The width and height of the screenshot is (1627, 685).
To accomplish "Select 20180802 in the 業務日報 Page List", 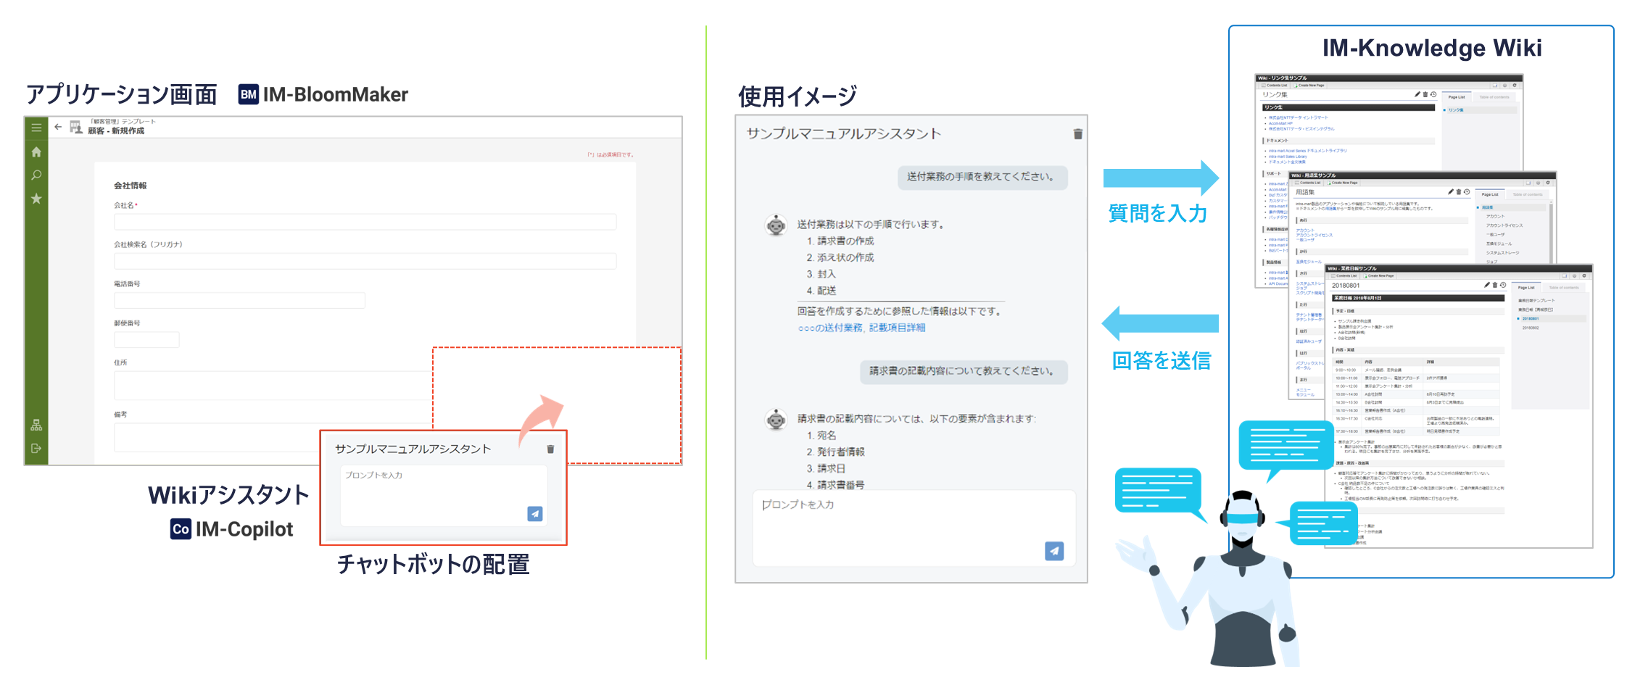I will pos(1531,328).
